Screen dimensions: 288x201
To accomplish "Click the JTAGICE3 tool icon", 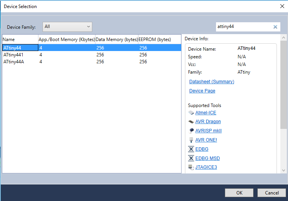I will coord(191,167).
